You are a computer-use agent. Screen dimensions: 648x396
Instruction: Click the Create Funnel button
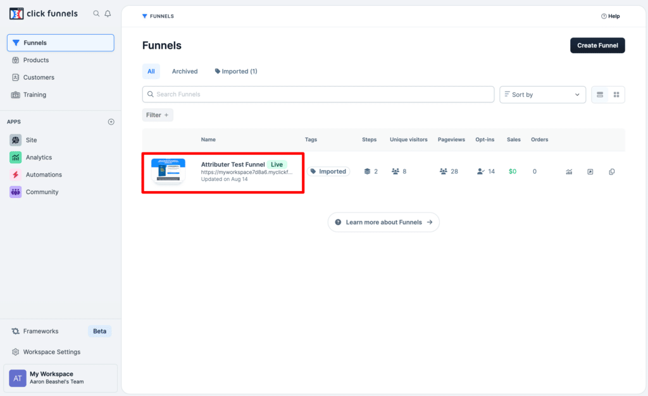coord(597,46)
